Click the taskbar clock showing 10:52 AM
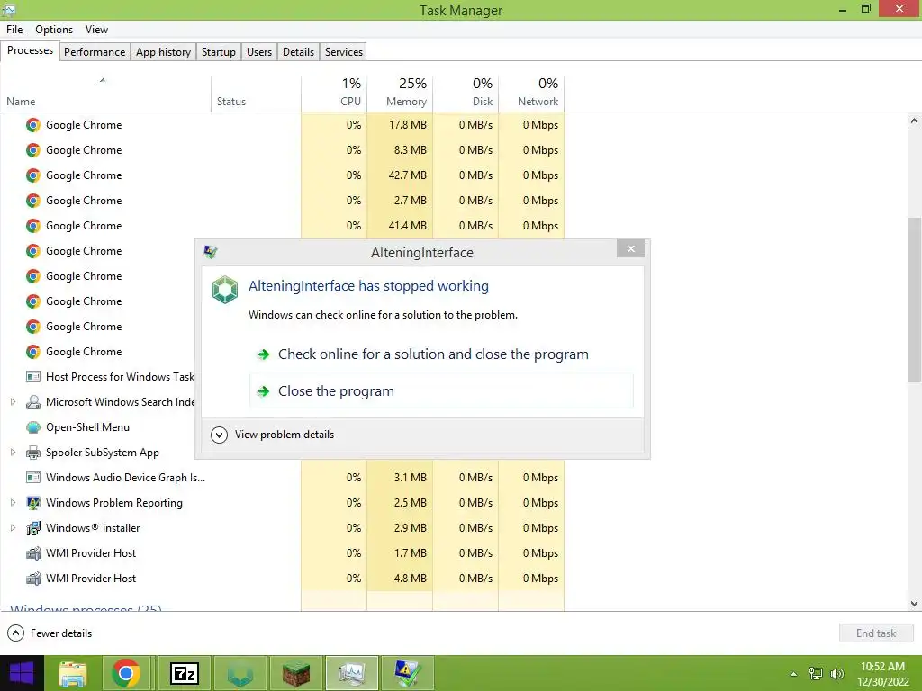This screenshot has height=691, width=922. (x=882, y=674)
